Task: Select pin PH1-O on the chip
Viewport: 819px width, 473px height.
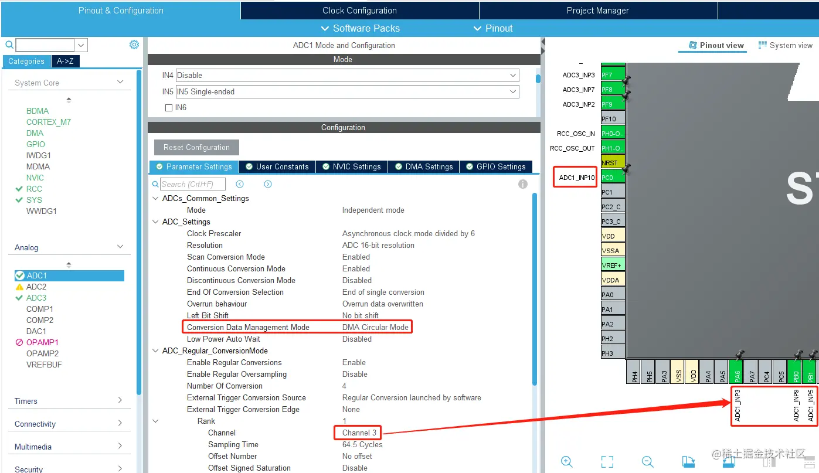Action: (x=613, y=148)
